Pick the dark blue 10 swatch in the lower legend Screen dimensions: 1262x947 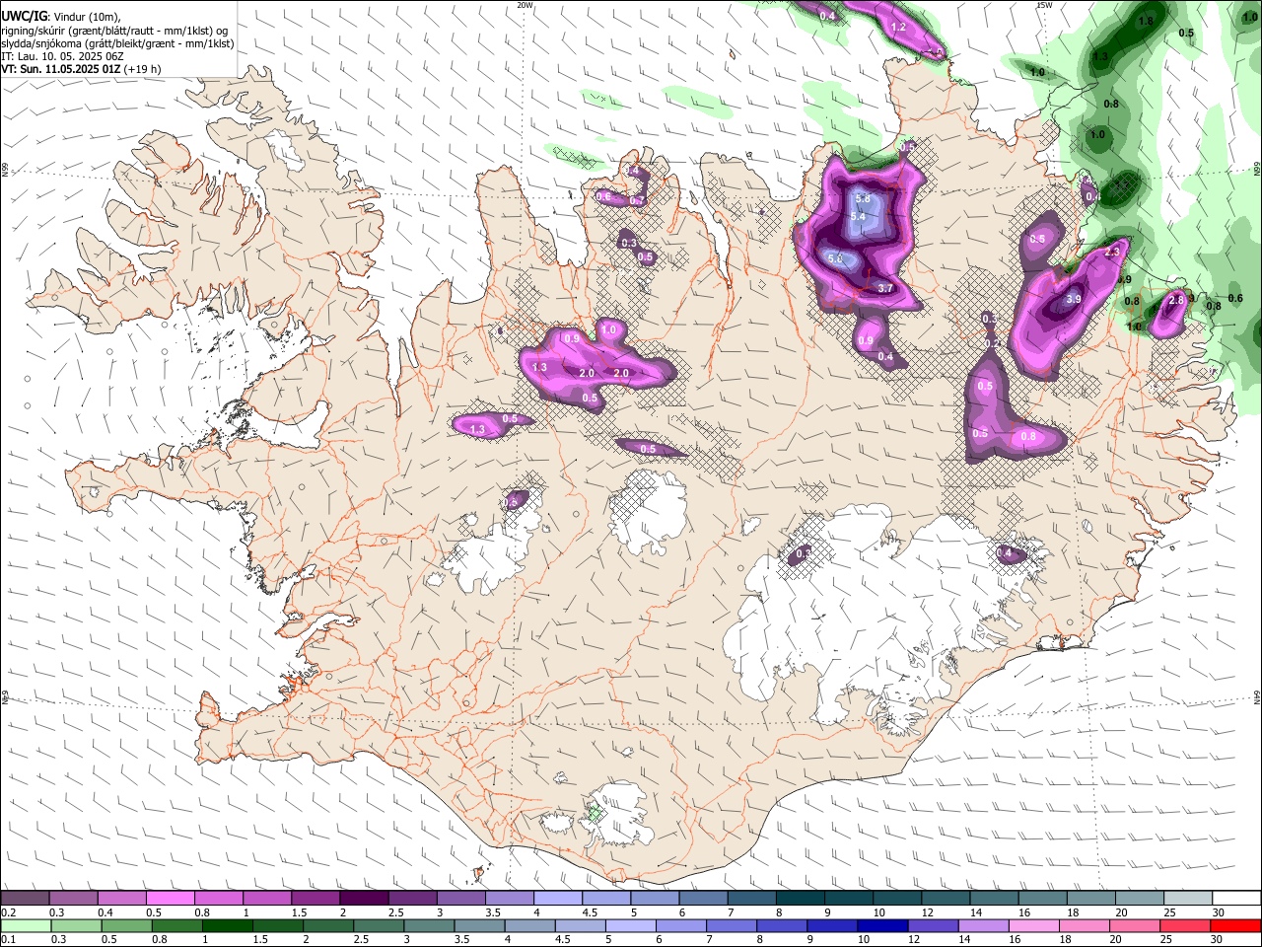pyautogui.click(x=881, y=925)
